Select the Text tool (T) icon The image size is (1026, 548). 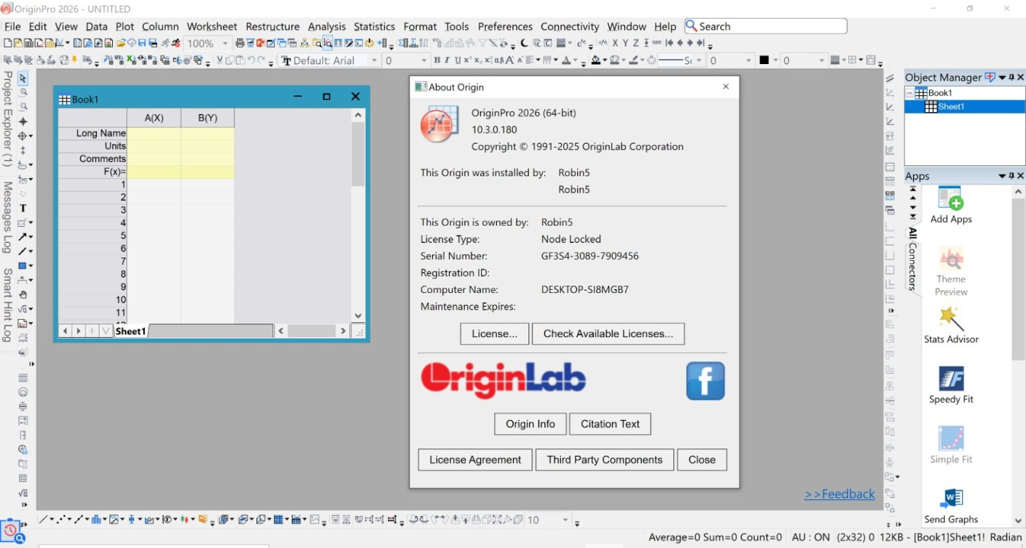pos(23,208)
